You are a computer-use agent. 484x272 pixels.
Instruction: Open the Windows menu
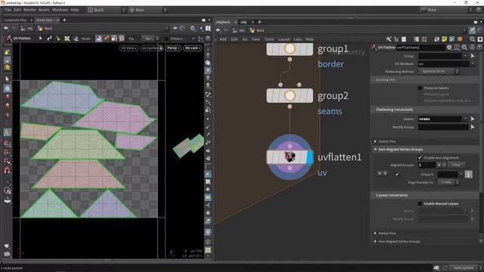[x=60, y=10]
